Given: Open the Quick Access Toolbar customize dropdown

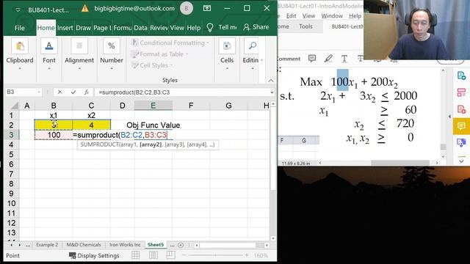Looking at the screenshot, I should (x=18, y=10).
